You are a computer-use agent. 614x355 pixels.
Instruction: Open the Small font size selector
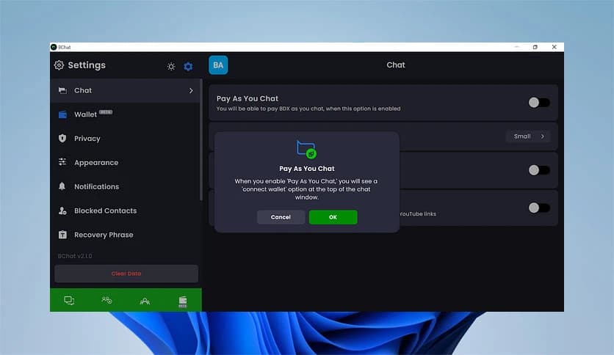[528, 136]
